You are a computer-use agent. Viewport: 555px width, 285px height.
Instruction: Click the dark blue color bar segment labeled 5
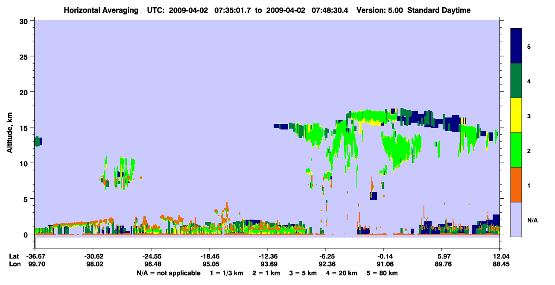pyautogui.click(x=516, y=46)
